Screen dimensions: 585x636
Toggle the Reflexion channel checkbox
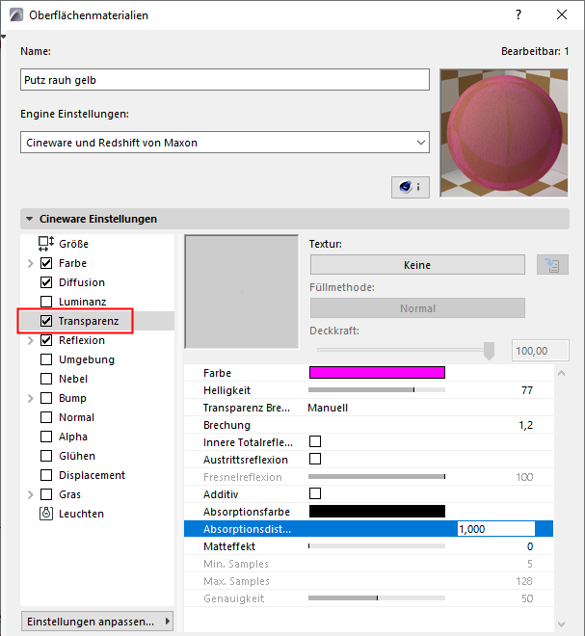(46, 340)
